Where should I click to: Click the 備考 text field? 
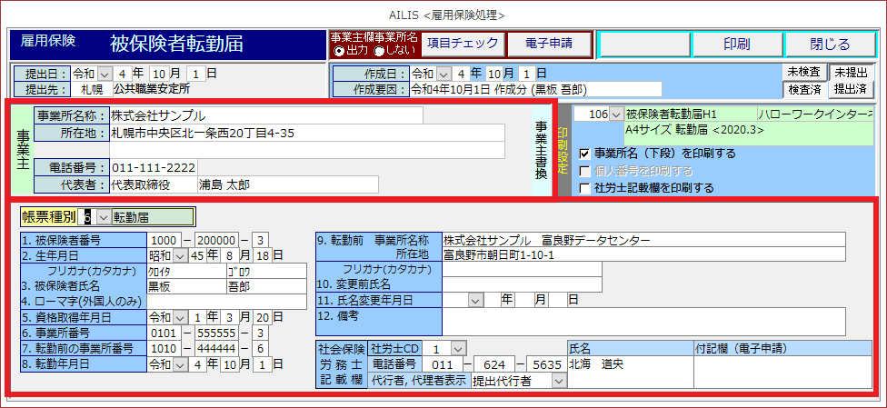(643, 321)
